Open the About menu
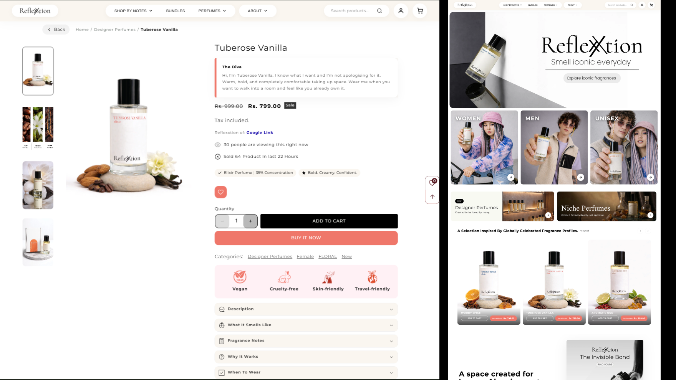The image size is (676, 380). tap(257, 11)
